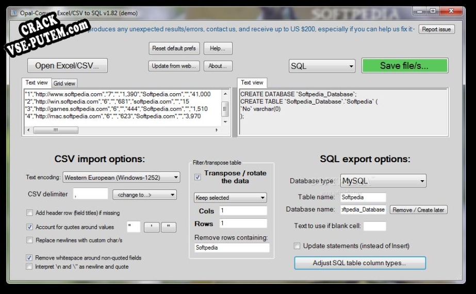Screen dimensions: 476x294
Task: Minimize the Opal-Convert window
Action: 420,11
